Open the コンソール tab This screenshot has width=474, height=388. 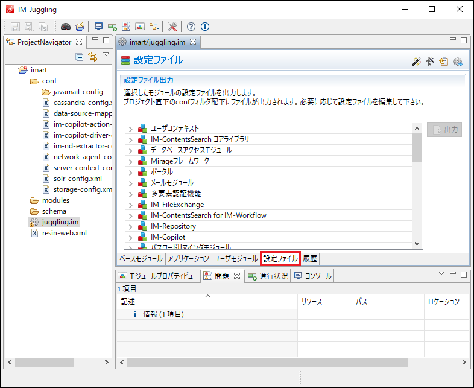[312, 276]
